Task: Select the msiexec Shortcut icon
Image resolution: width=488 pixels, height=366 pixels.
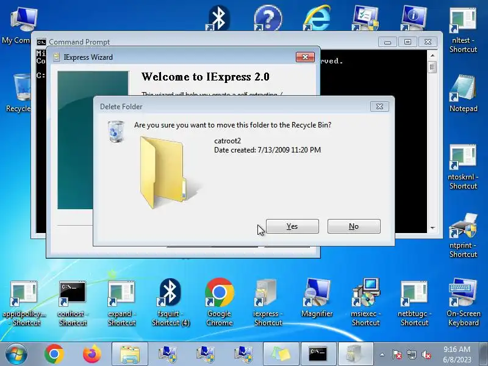Action: point(365,303)
